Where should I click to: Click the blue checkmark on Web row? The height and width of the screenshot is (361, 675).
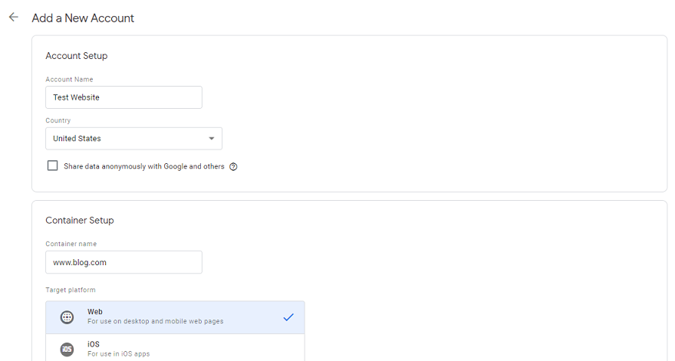tap(288, 317)
